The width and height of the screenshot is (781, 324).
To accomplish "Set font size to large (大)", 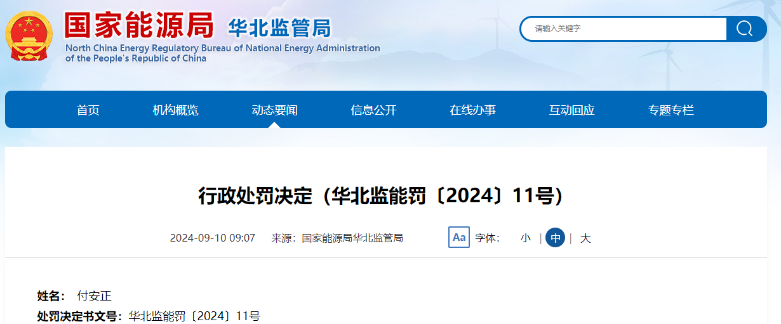I will pyautogui.click(x=585, y=238).
